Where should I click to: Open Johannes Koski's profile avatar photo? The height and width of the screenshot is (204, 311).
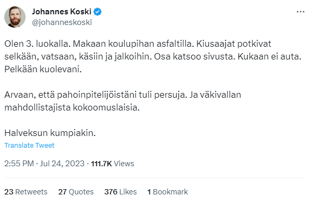coord(15,17)
